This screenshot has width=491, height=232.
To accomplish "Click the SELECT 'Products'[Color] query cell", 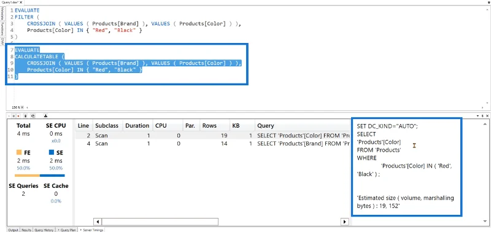I will coord(303,136).
